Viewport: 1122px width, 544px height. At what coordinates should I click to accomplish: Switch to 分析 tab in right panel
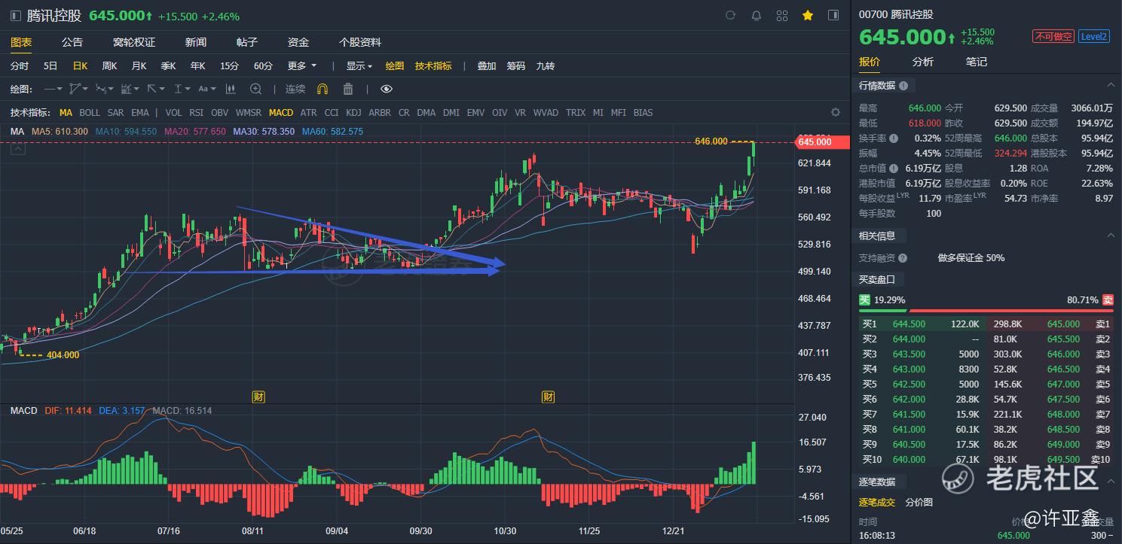(923, 62)
